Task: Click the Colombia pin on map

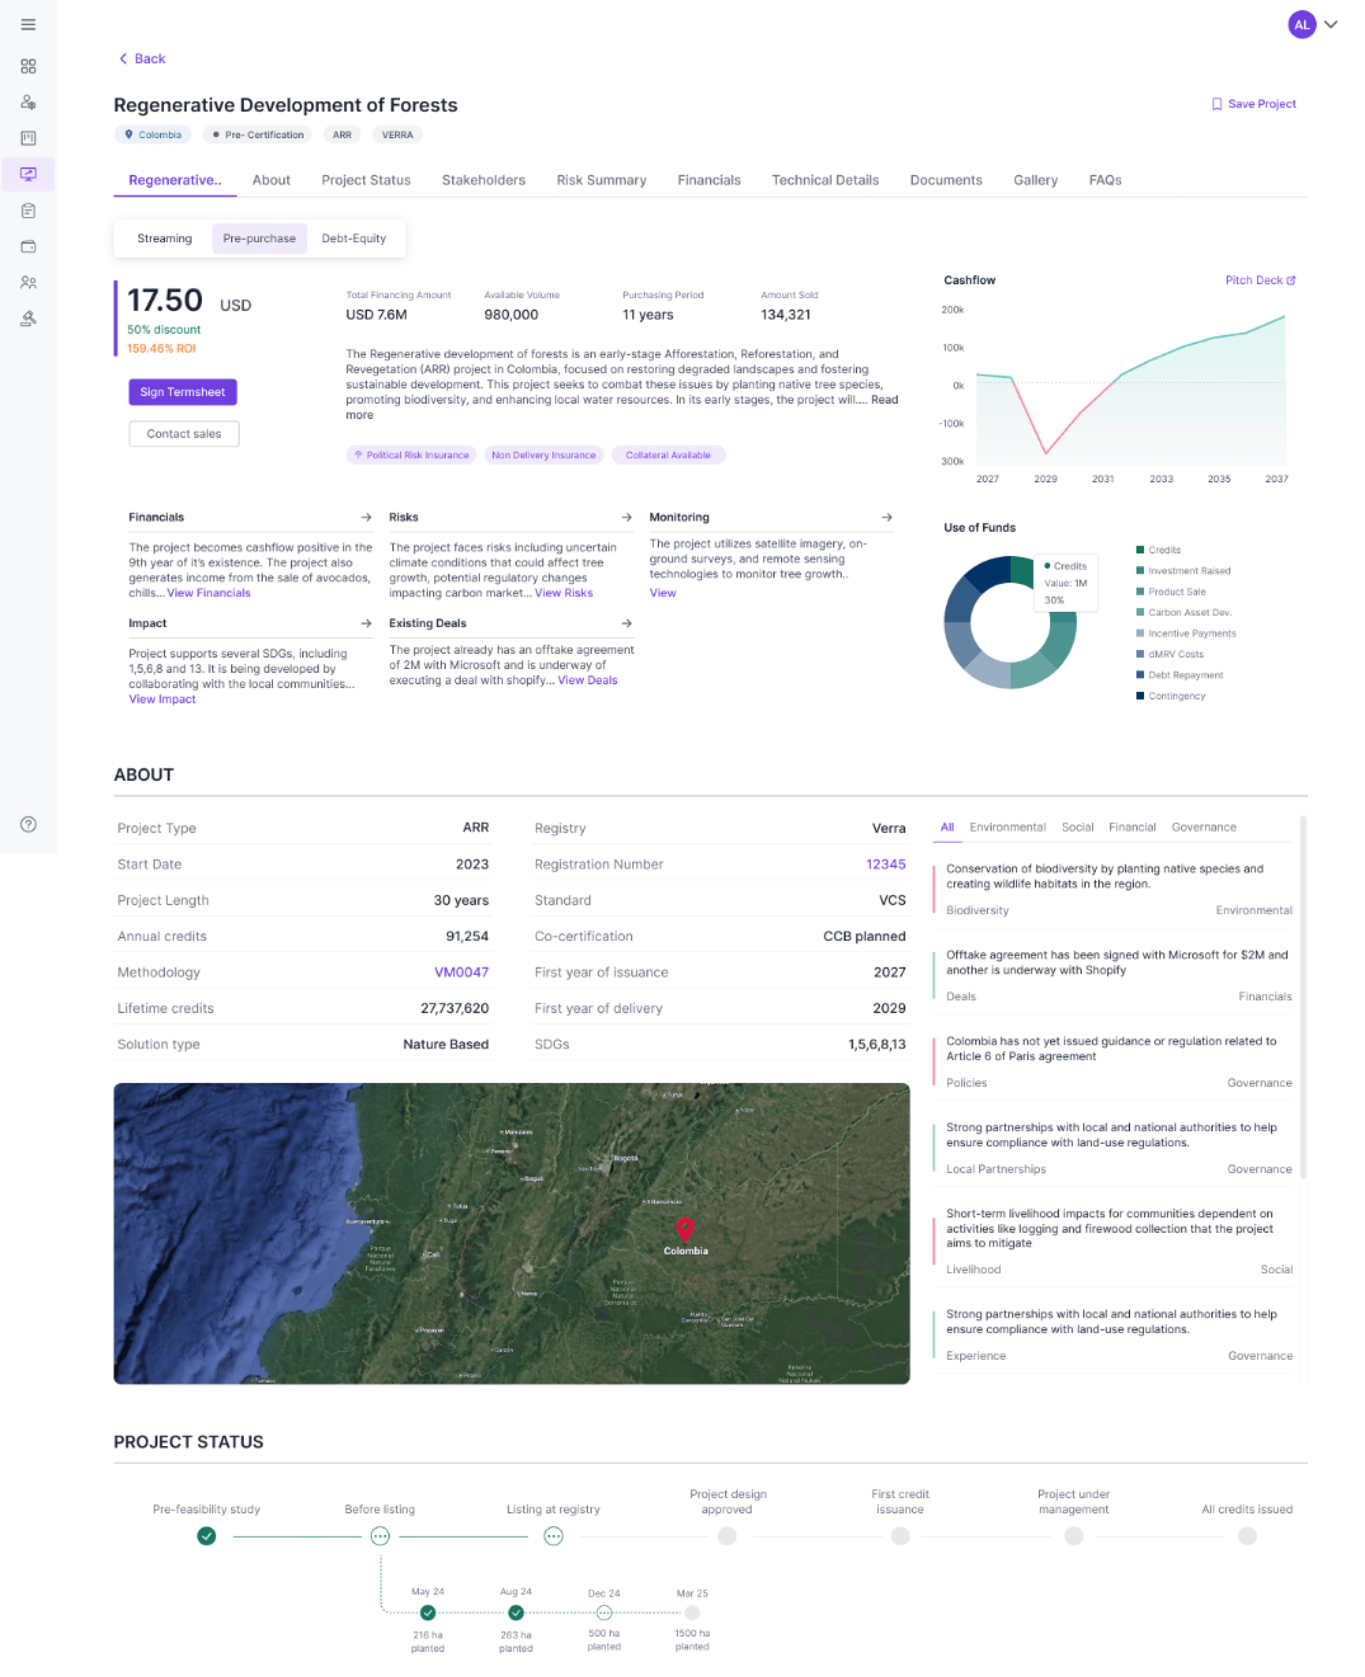Action: click(684, 1228)
